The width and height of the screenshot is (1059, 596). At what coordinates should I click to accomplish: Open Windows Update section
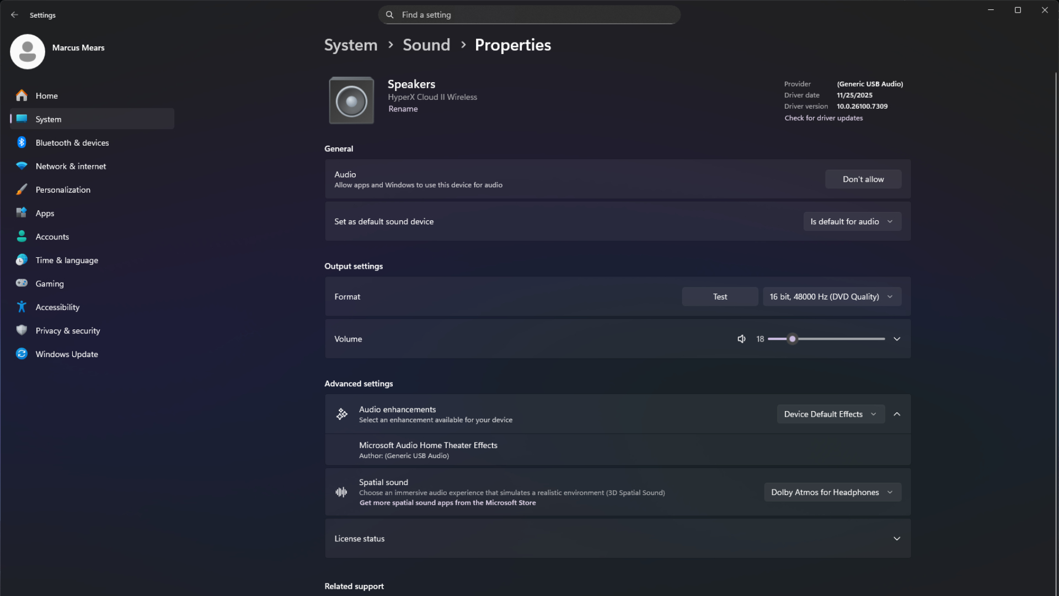tap(66, 354)
